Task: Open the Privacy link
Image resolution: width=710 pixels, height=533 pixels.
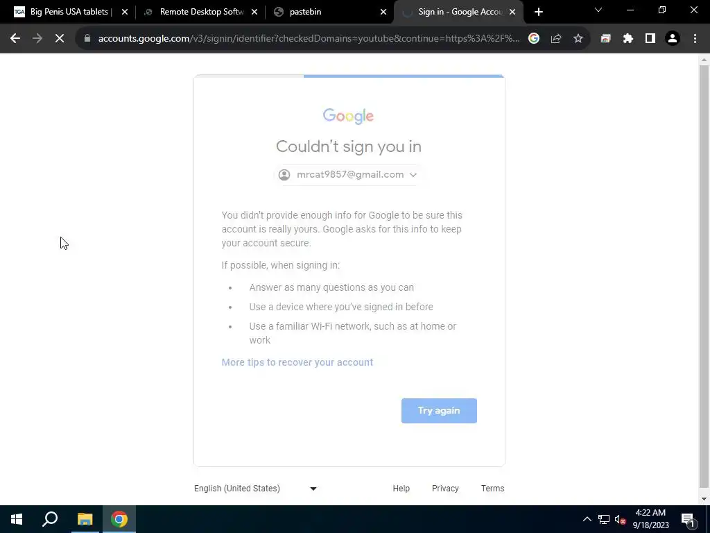Action: click(445, 488)
